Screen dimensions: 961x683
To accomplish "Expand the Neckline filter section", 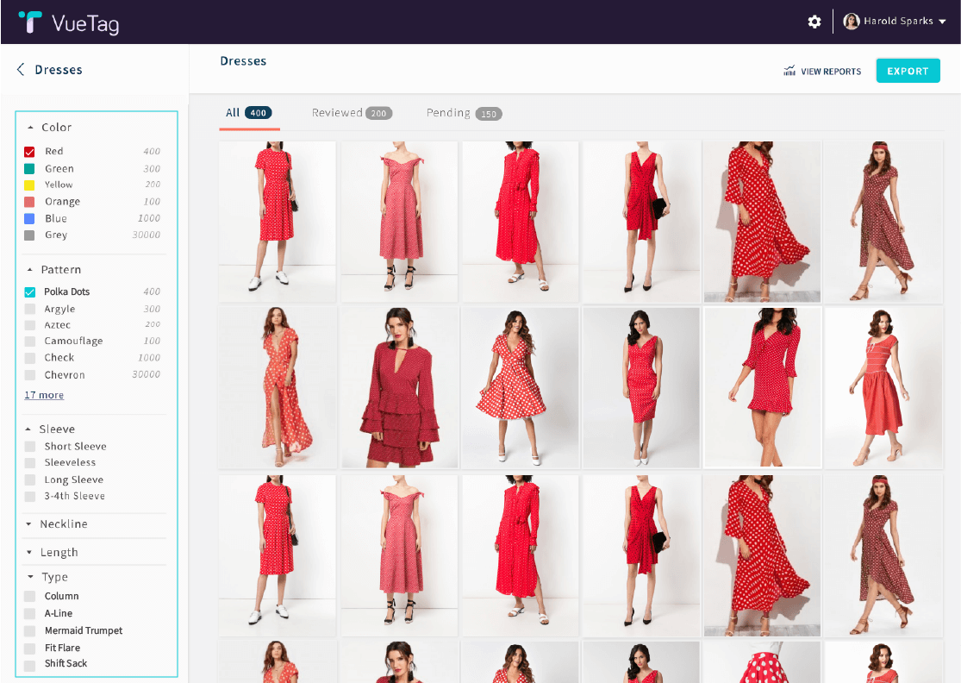I will tap(28, 524).
